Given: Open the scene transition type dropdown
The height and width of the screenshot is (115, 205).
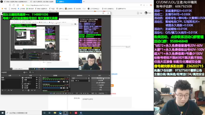Looking at the screenshot, I should pos(79,78).
